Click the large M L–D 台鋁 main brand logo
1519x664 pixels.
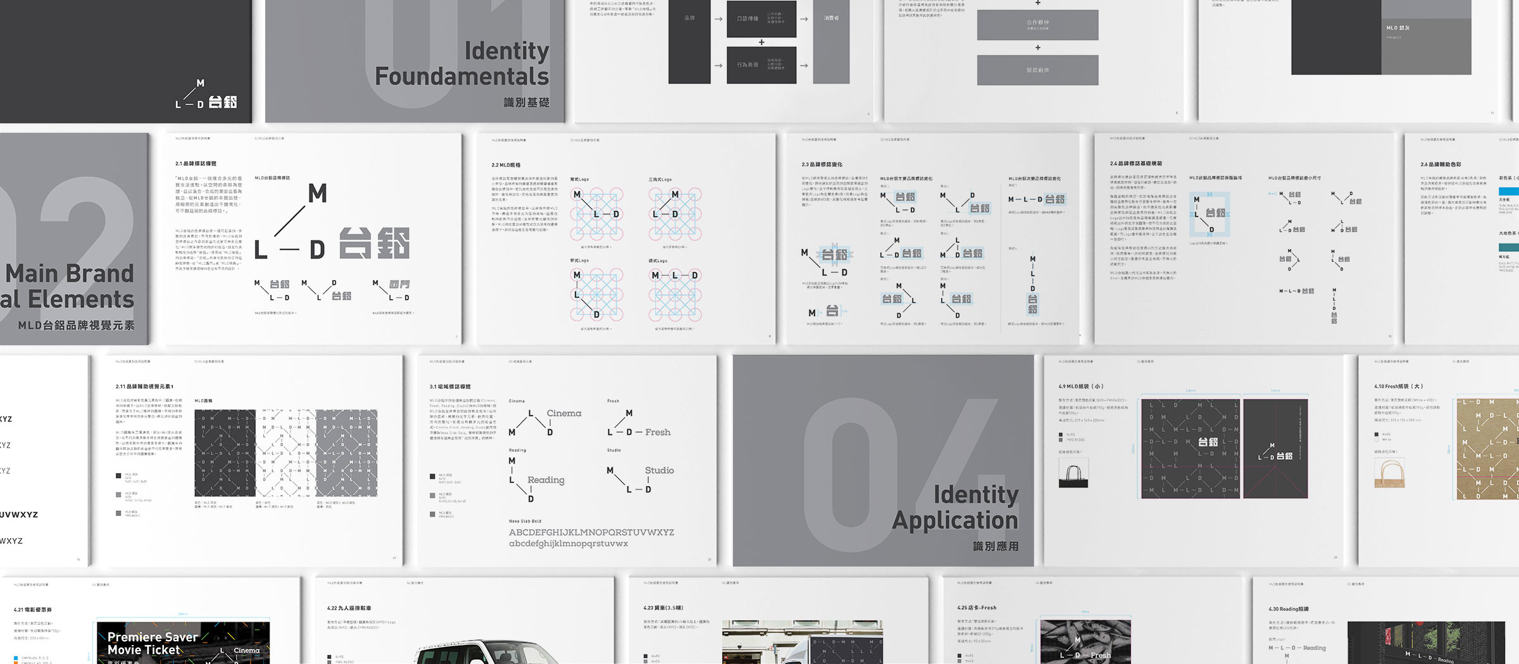(332, 221)
